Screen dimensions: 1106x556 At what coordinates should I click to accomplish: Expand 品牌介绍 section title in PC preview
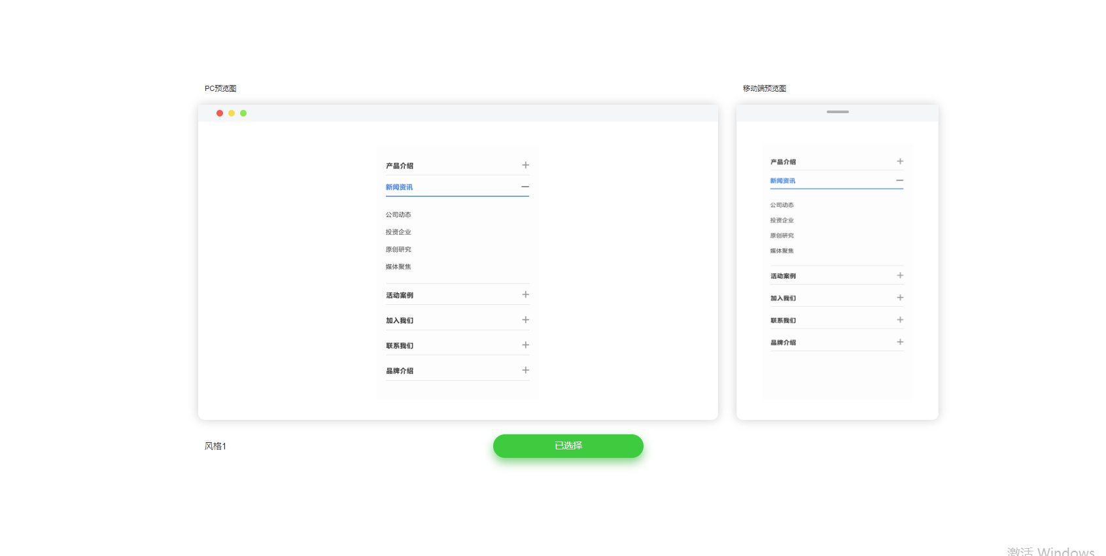400,371
